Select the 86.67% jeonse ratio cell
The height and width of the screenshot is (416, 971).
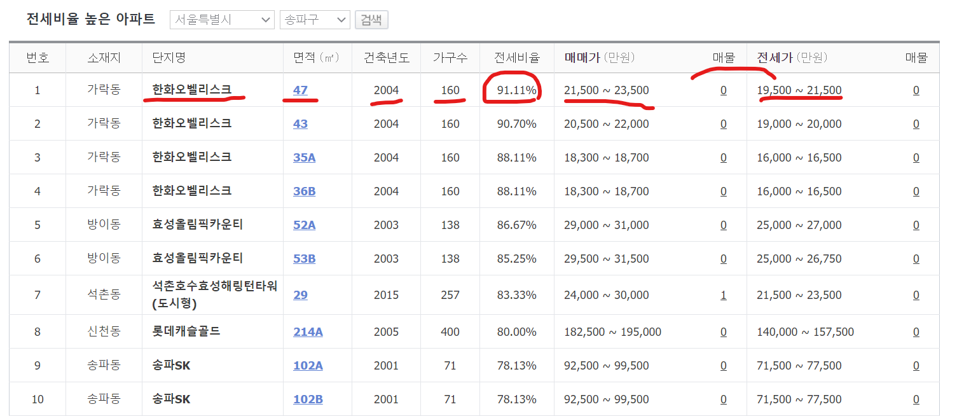pyautogui.click(x=517, y=225)
